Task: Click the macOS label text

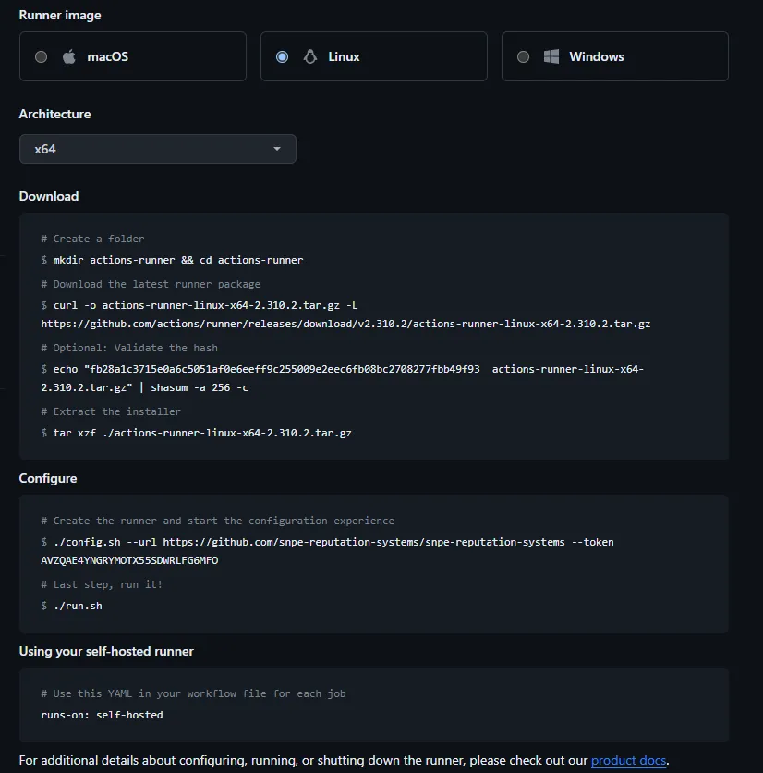Action: coord(107,56)
